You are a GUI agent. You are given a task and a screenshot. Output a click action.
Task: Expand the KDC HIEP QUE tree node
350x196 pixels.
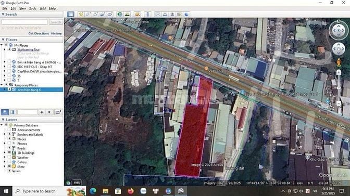point(5,67)
